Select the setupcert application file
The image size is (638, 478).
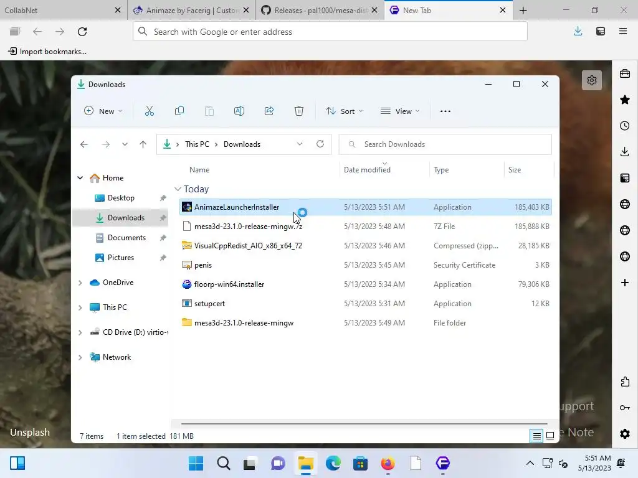(x=365, y=304)
